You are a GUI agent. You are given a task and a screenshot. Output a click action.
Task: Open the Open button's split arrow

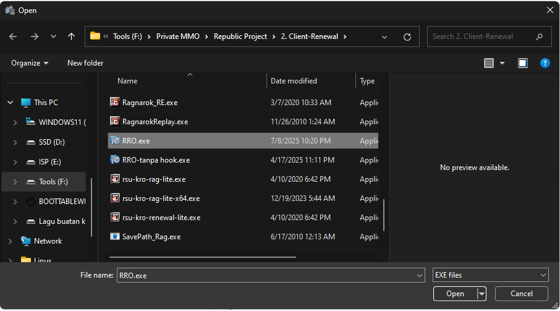tap(482, 294)
